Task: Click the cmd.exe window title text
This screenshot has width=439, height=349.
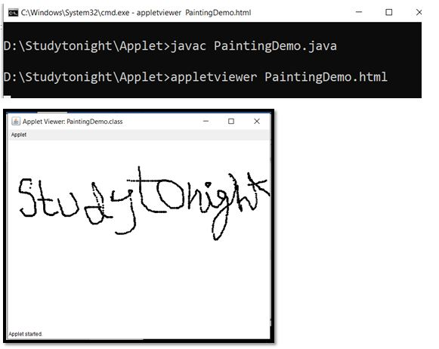Action: coord(136,13)
